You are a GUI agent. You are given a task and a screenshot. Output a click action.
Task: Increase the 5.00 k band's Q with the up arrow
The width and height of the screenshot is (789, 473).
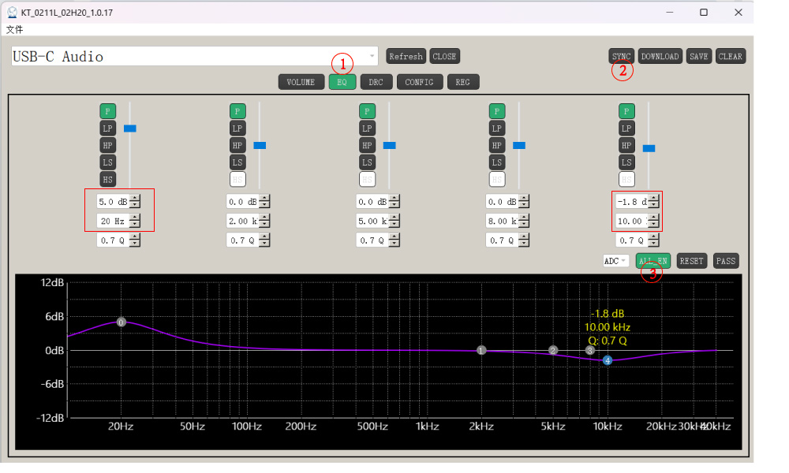coord(394,236)
